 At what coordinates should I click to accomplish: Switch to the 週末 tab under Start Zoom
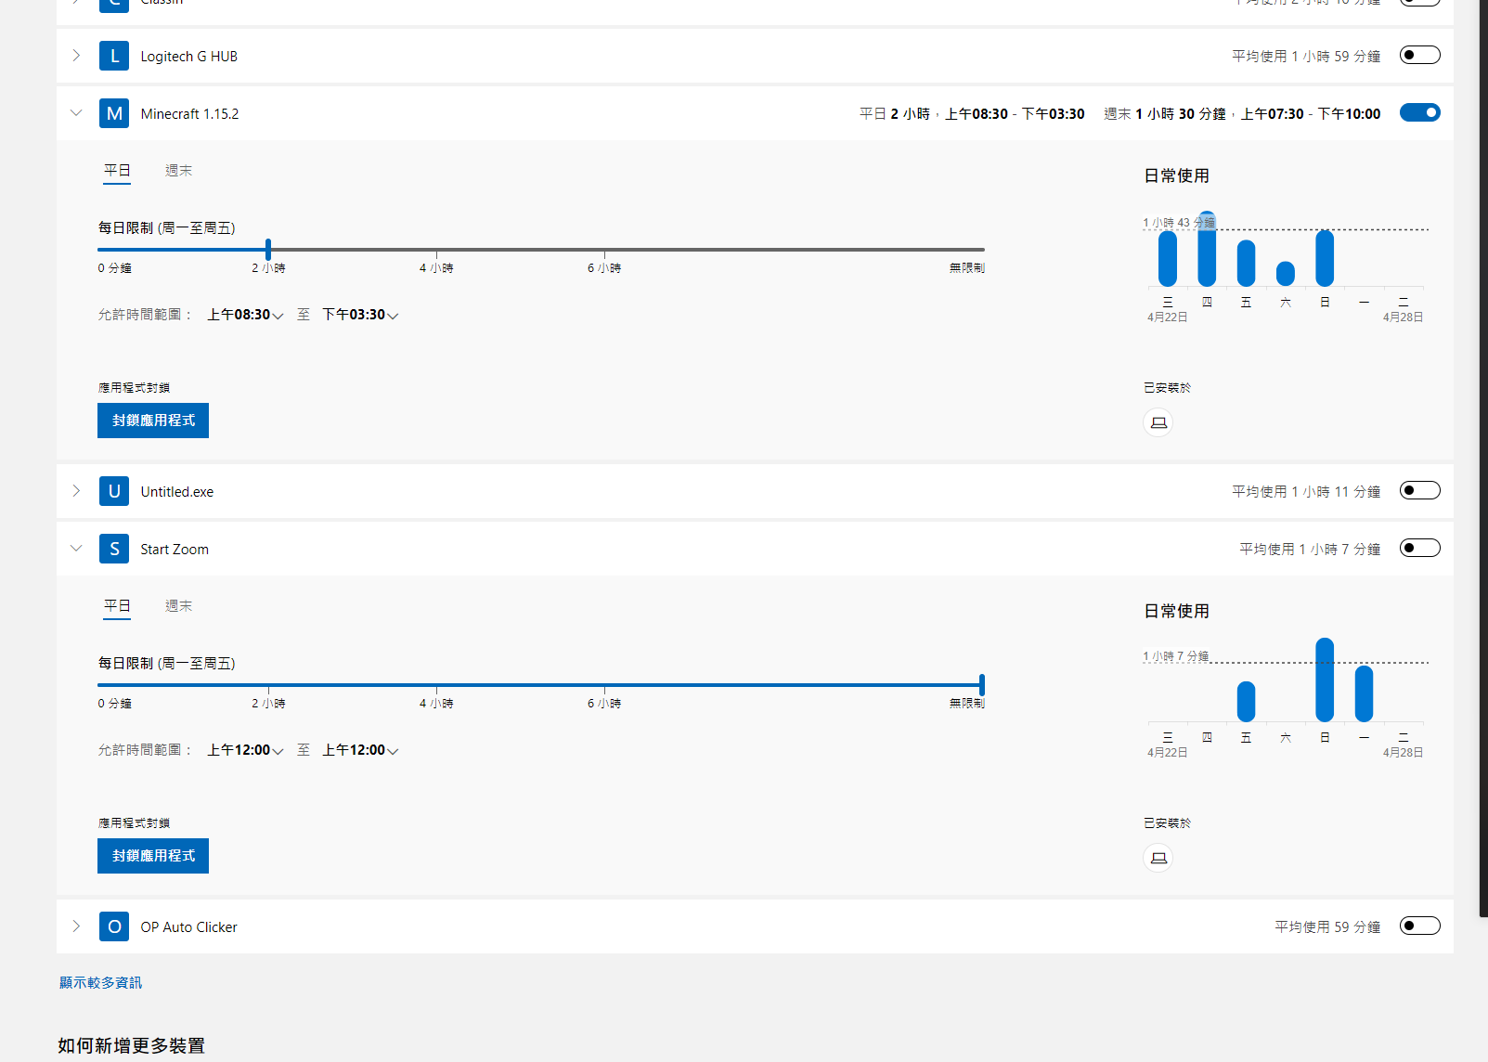tap(178, 606)
